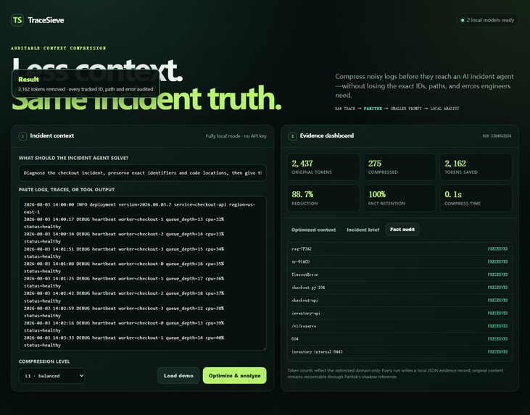
Task: Click the TS logo icon
Action: tap(17, 20)
